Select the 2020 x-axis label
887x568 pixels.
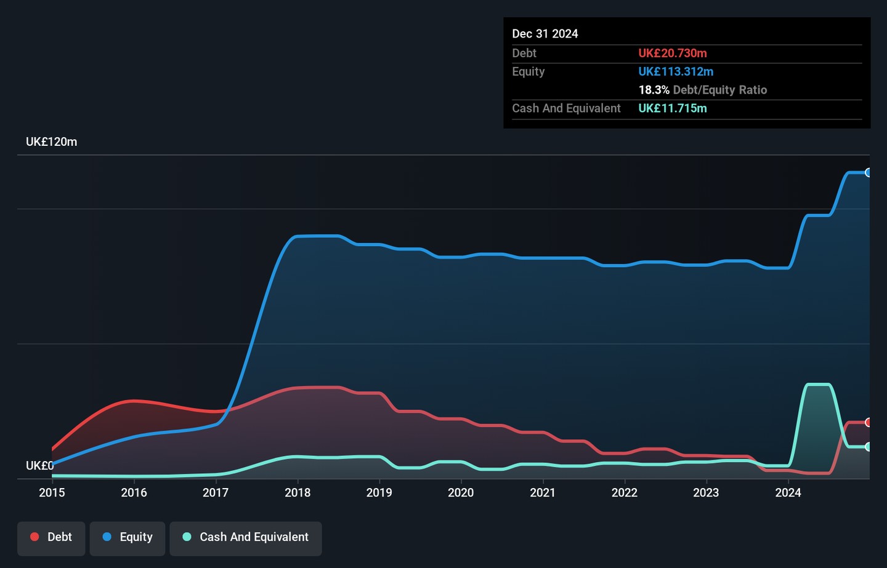click(461, 492)
